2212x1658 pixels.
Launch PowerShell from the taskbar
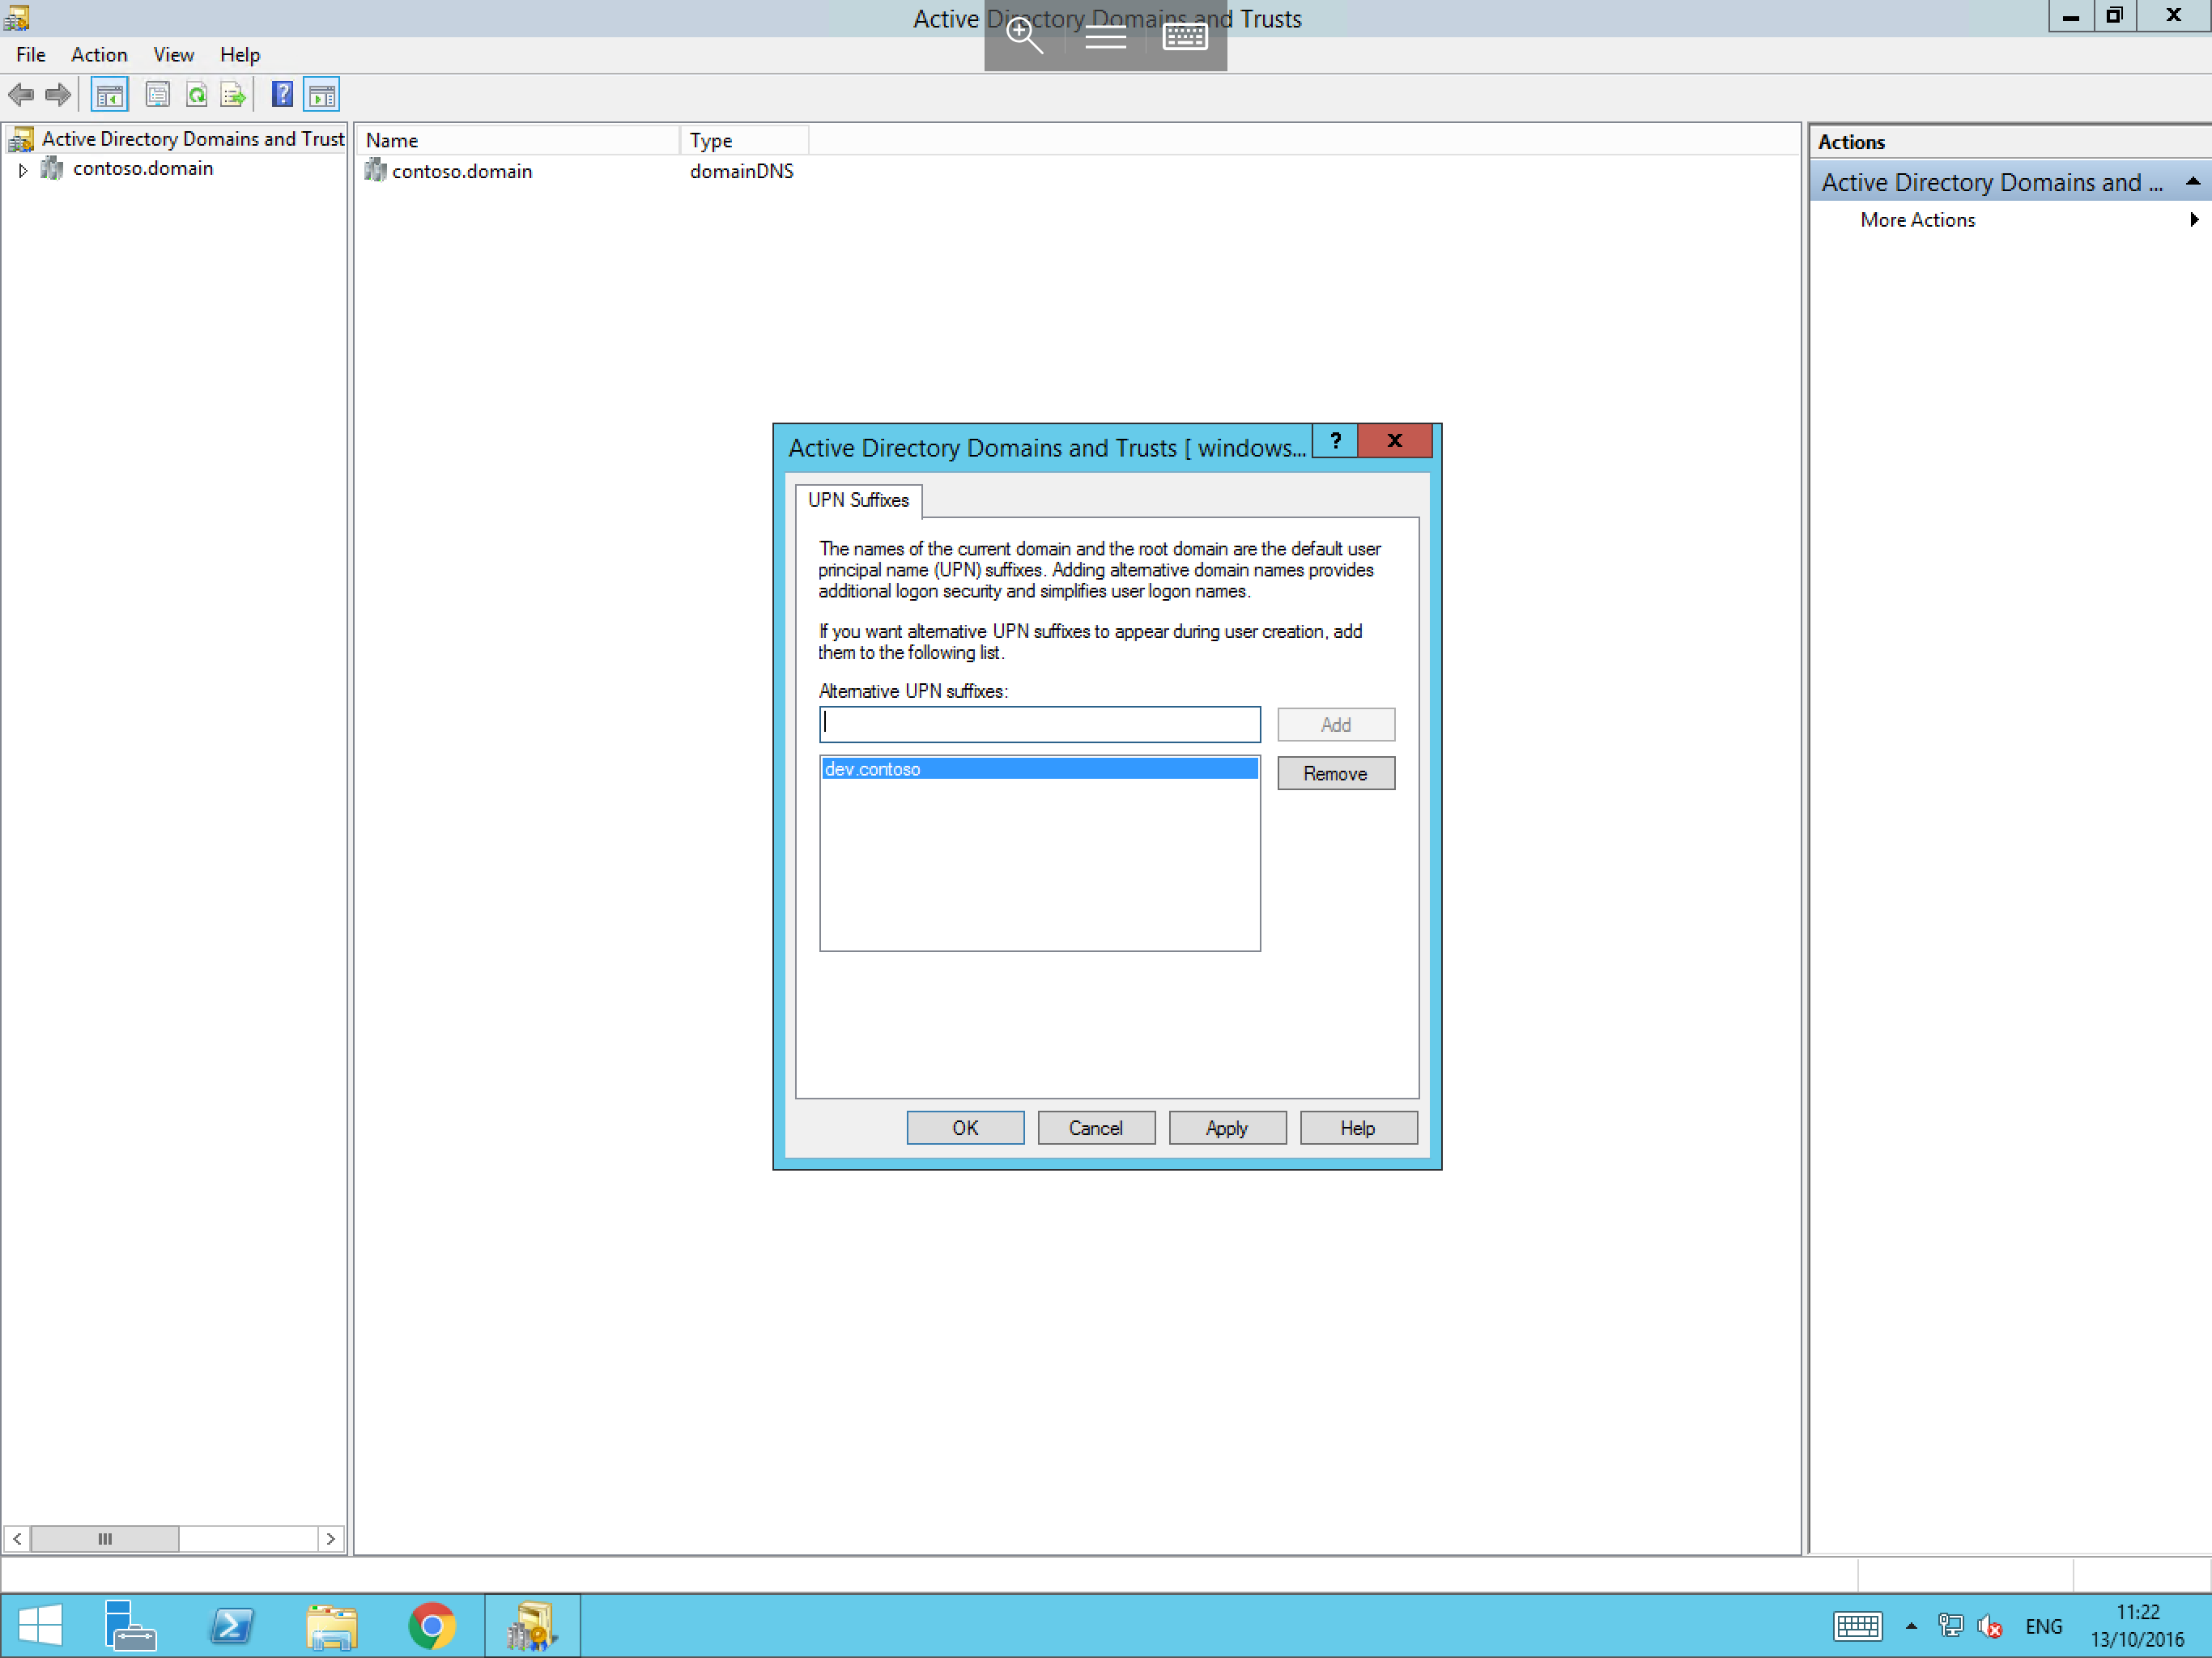click(x=231, y=1625)
